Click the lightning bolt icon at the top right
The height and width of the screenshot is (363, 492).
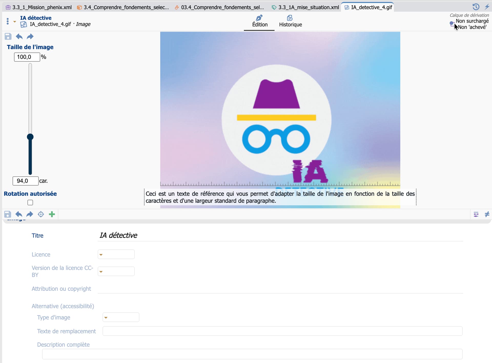(487, 7)
